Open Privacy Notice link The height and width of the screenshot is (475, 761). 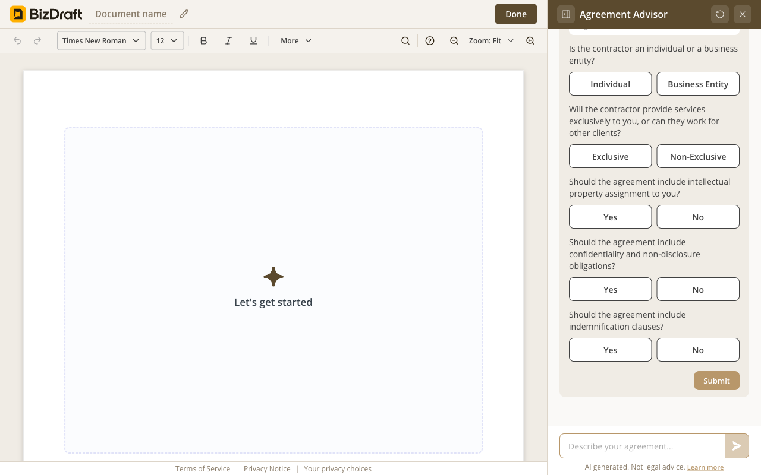click(267, 468)
